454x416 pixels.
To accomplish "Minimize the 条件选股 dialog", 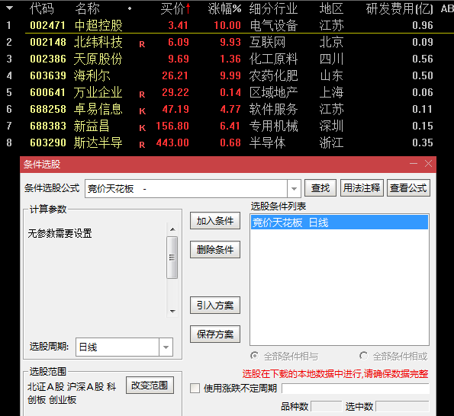I will click(414, 164).
